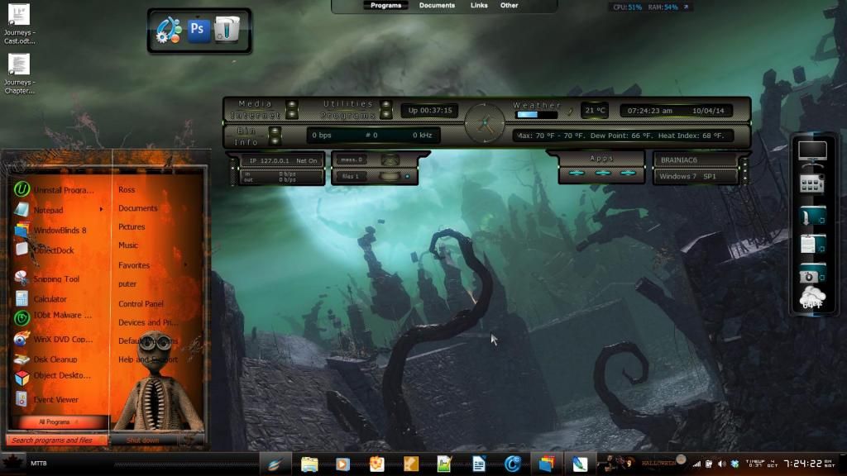Open the file explorer folder on taskbar
This screenshot has height=476, width=847.
[309, 464]
